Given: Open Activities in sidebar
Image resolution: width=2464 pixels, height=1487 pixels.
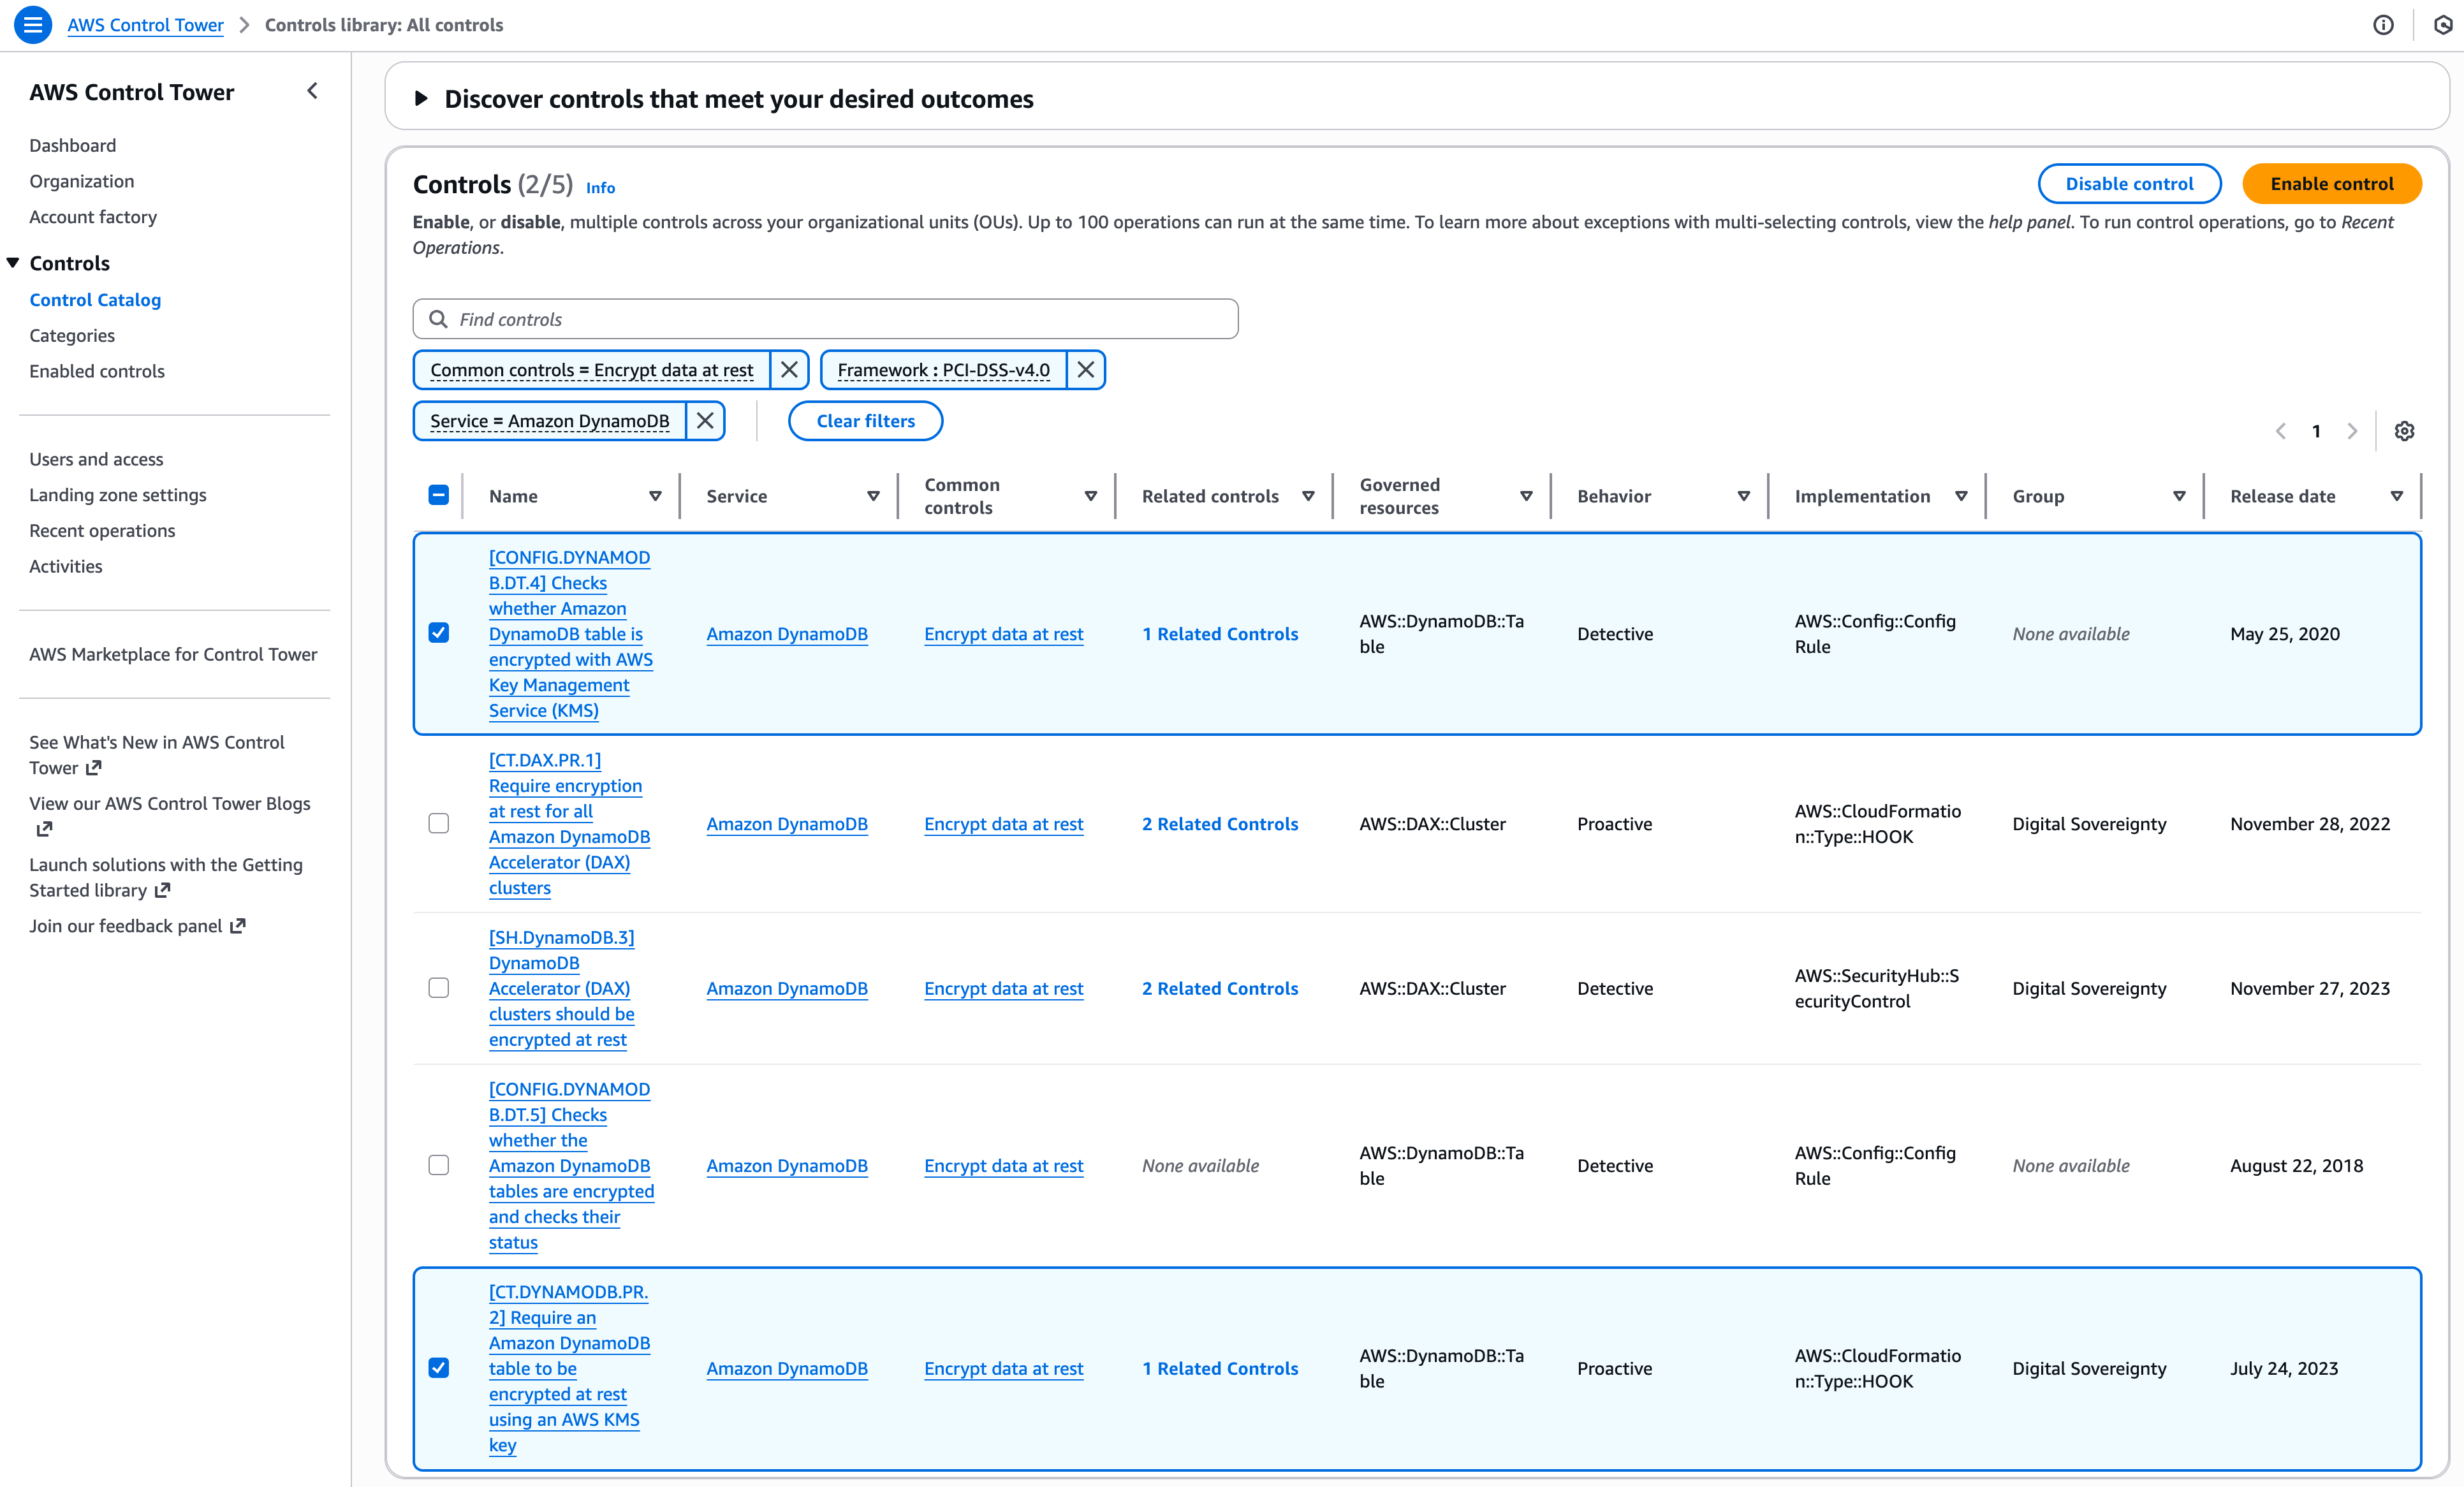Looking at the screenshot, I should coord(66,566).
